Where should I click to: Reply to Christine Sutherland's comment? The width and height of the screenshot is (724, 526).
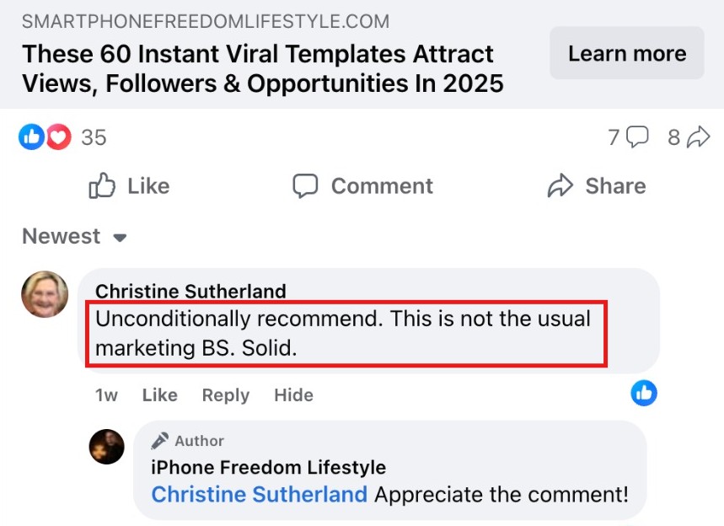(x=225, y=395)
